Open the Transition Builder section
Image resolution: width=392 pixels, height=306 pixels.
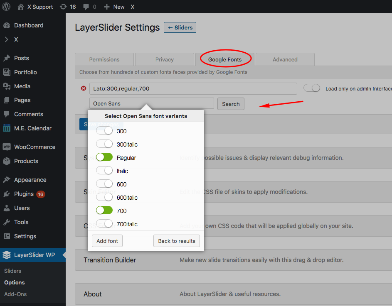(x=234, y=260)
